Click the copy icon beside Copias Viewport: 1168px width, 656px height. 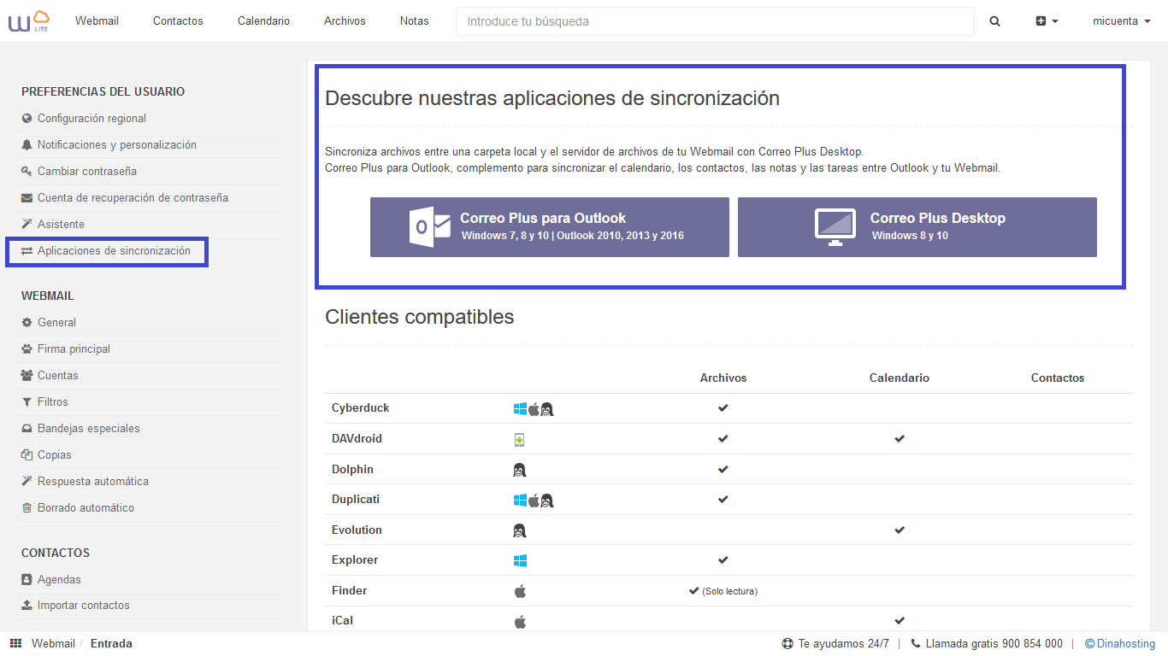click(27, 455)
